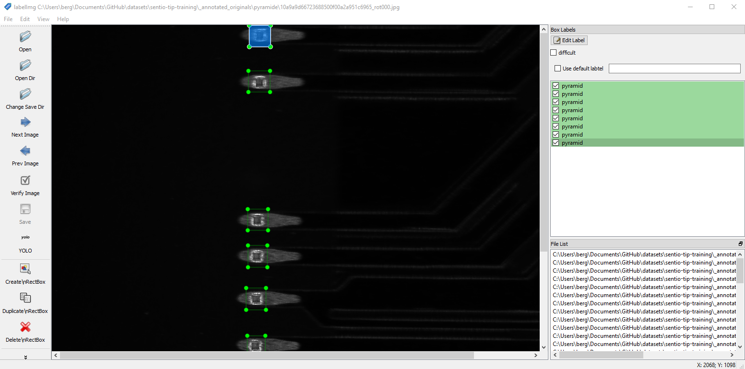The width and height of the screenshot is (745, 369).
Task: Click the Edit Label button
Action: click(x=568, y=40)
